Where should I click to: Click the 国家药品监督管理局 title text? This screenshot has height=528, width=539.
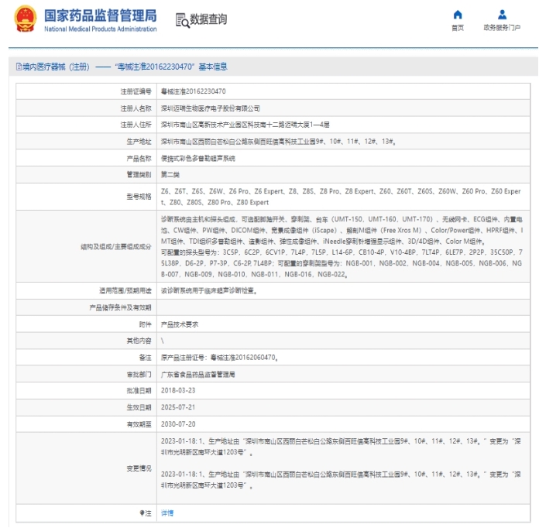(x=100, y=15)
